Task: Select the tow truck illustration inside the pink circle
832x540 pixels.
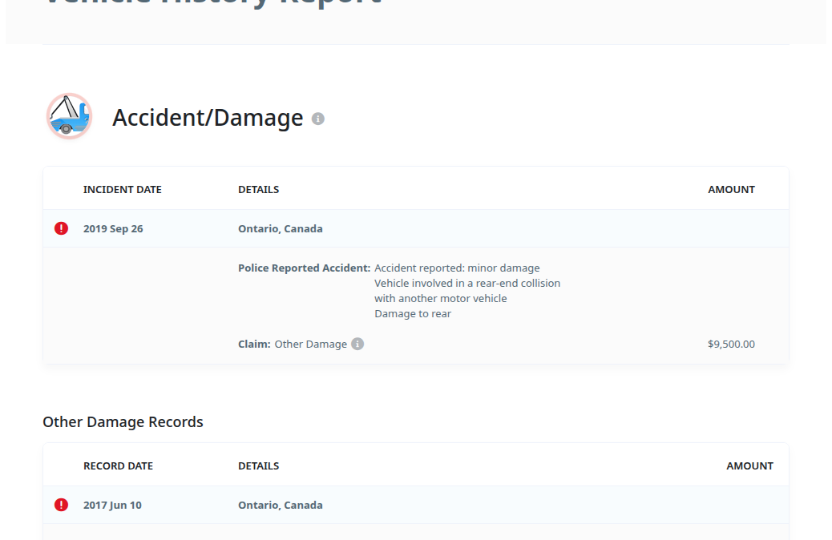Action: click(69, 116)
